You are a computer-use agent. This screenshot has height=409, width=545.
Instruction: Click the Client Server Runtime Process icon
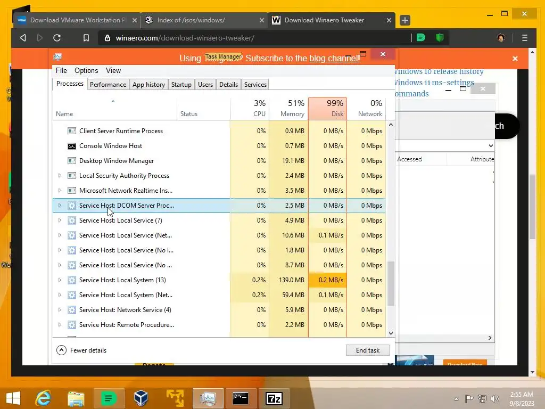[x=72, y=131]
